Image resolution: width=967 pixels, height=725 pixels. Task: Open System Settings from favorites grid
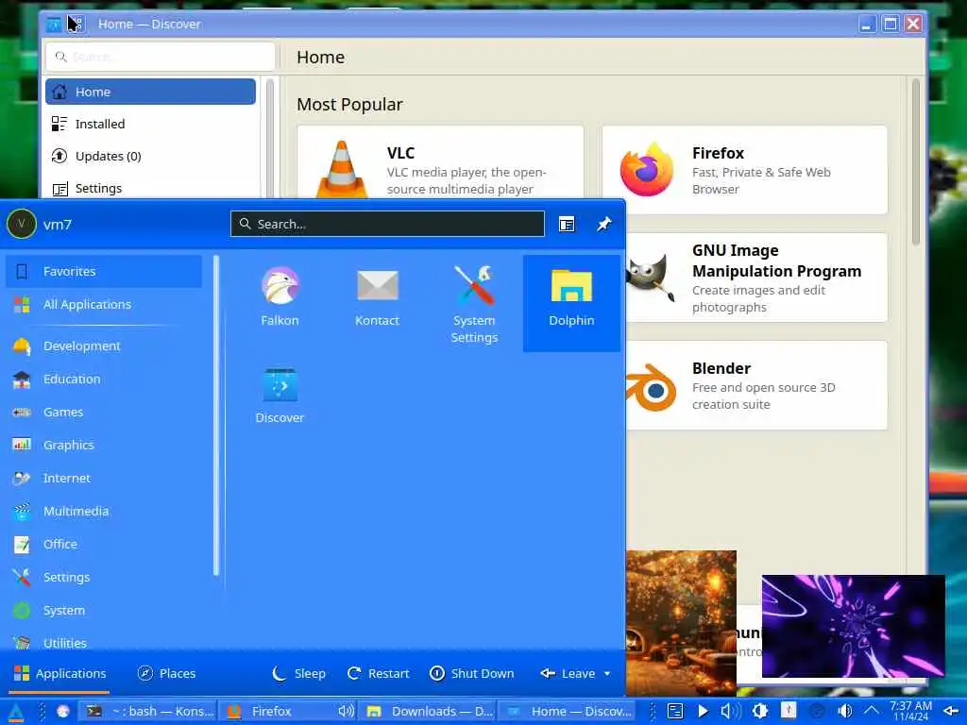(x=474, y=303)
